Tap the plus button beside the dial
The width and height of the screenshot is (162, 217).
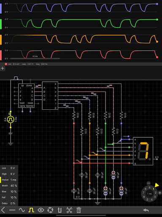(x=160, y=193)
